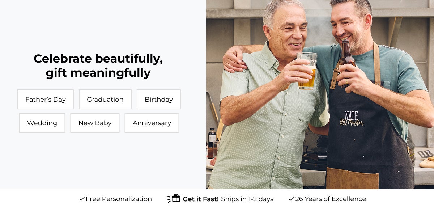
Task: Go to Anniversary gifts
Action: tap(152, 123)
